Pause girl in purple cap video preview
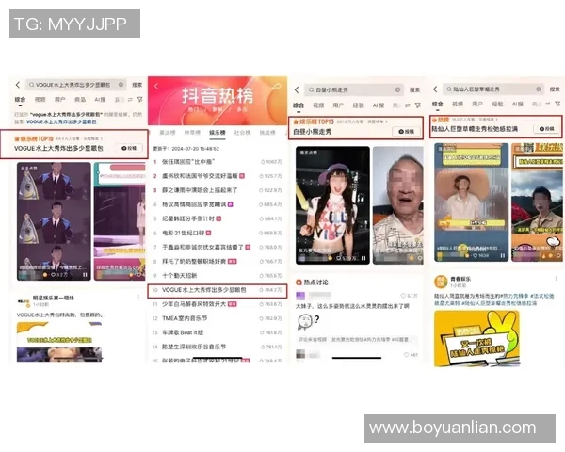The width and height of the screenshot is (565, 452). (x=363, y=258)
